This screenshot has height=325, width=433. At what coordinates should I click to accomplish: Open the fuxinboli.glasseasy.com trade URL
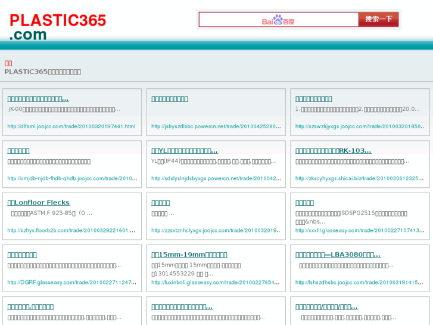(216, 283)
